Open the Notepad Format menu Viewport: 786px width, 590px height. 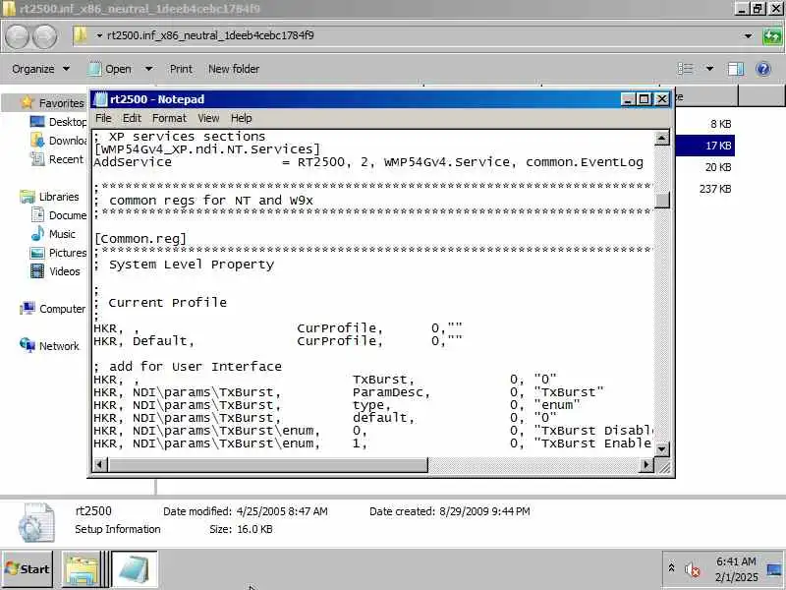169,118
